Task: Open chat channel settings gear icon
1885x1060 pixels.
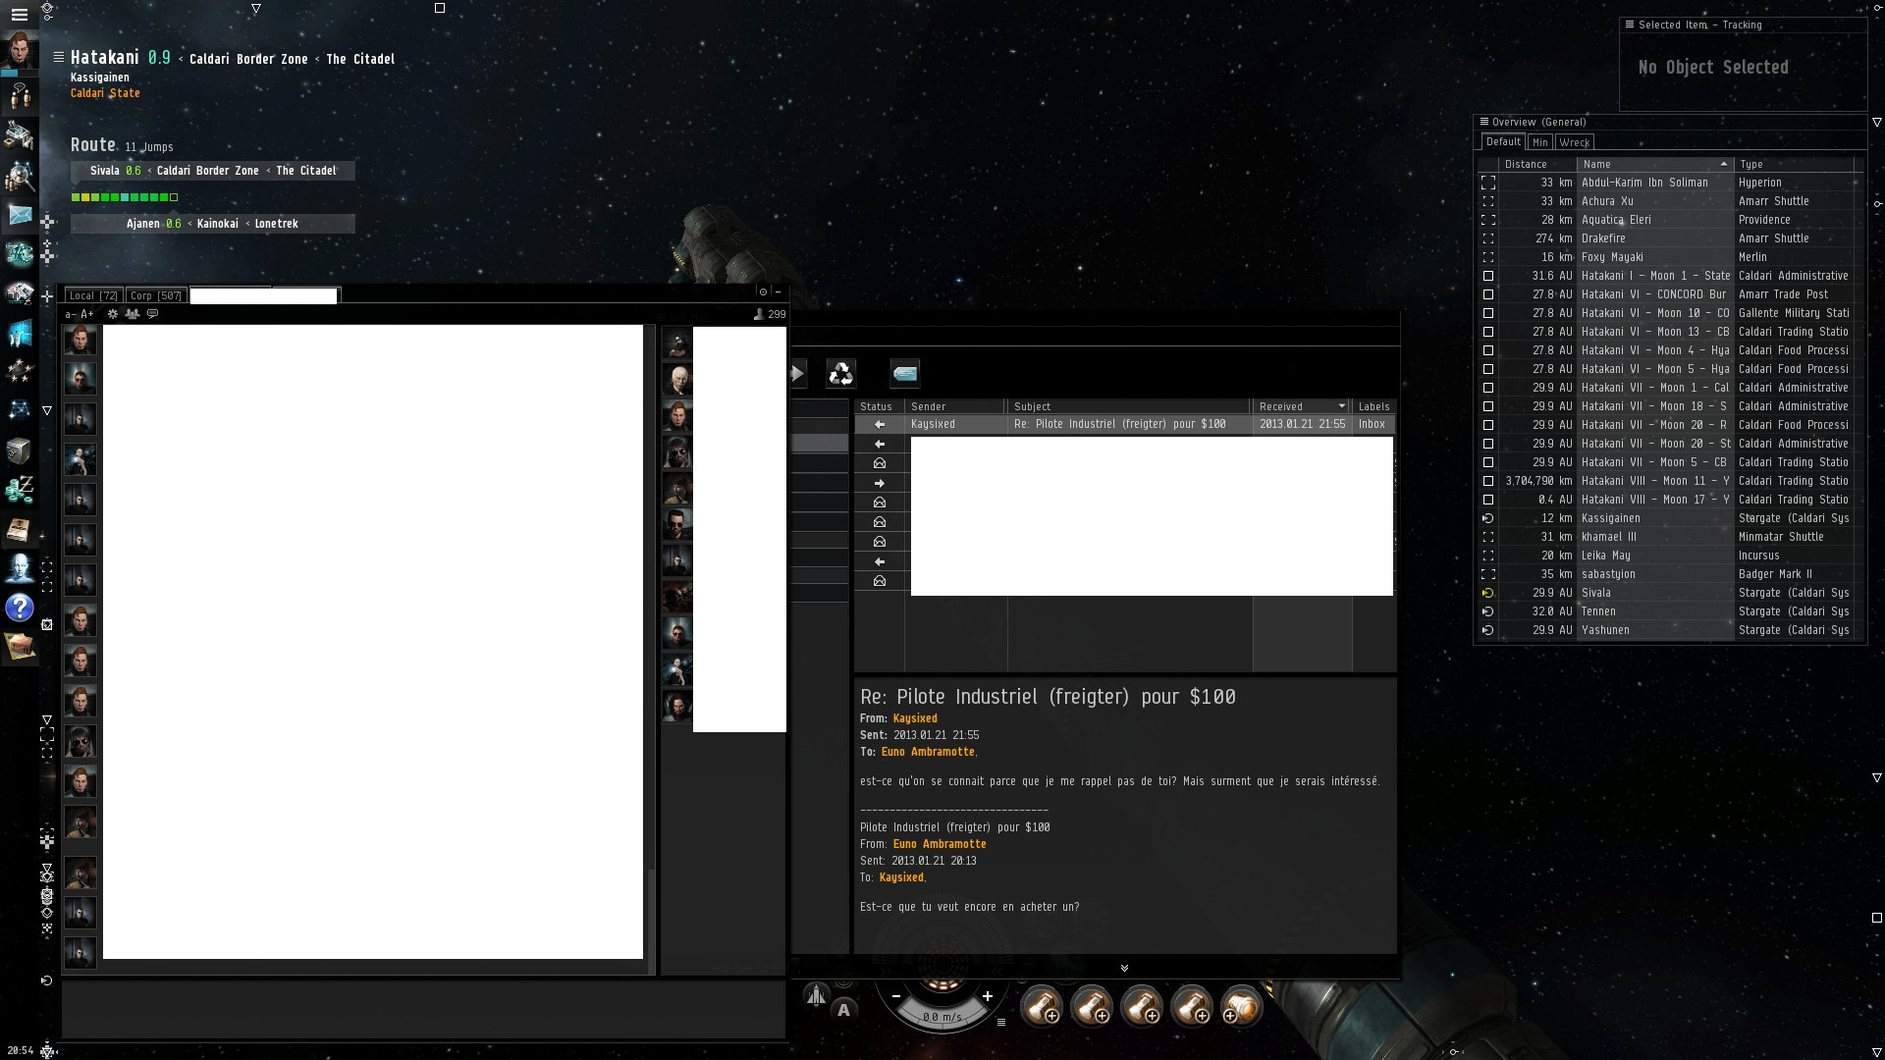Action: (x=112, y=314)
